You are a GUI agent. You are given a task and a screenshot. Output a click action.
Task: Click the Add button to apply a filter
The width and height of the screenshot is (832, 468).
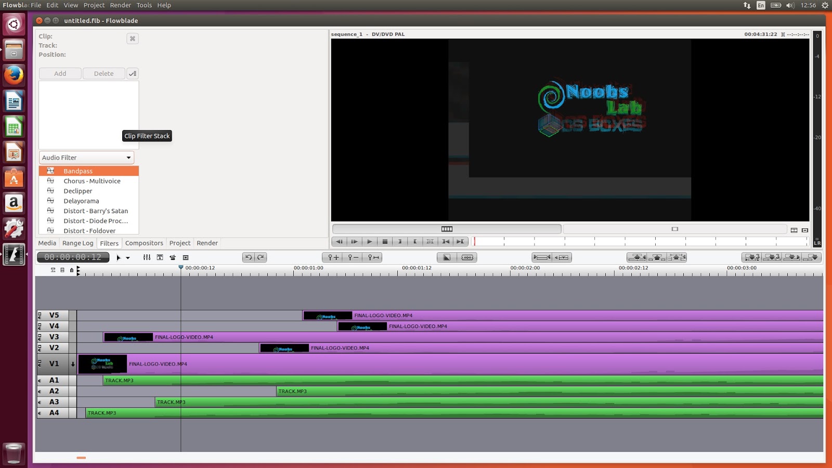pos(59,73)
